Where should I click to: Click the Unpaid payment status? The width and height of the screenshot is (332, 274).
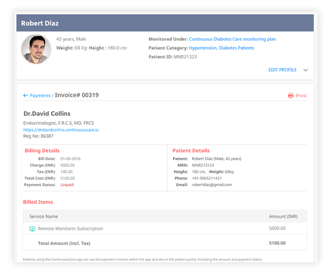[x=67, y=185]
